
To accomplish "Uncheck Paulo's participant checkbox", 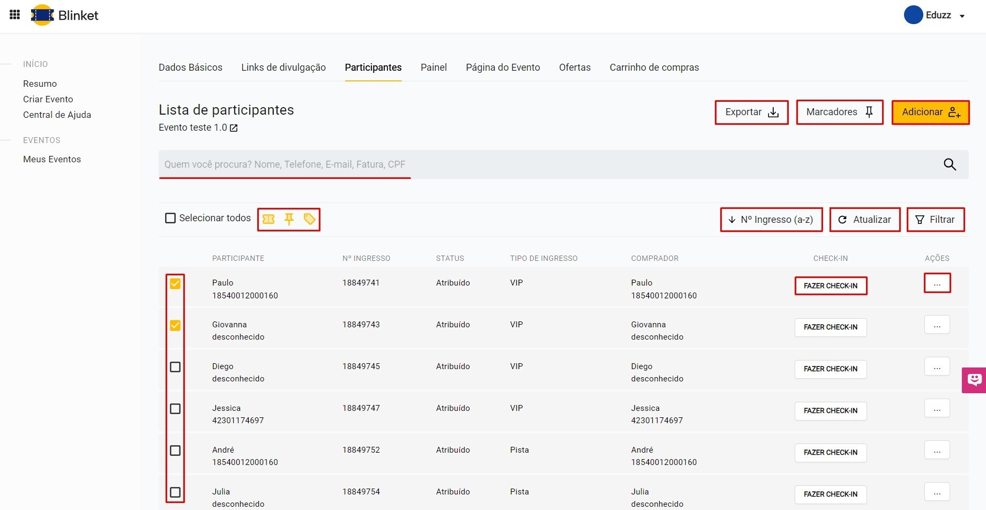I will click(175, 283).
